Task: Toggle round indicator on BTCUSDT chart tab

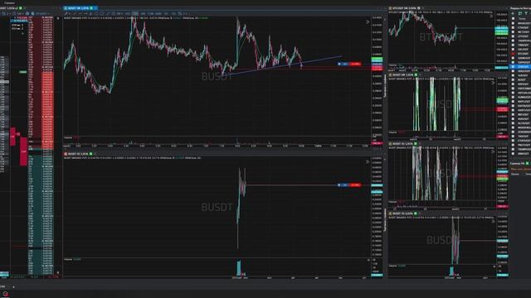Action: pos(419,7)
